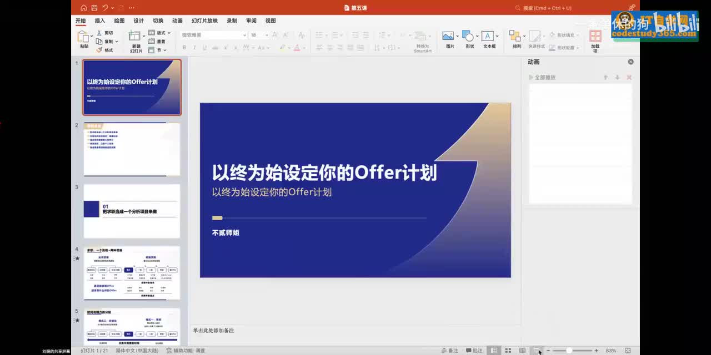Select slide 2 thumbnail
Screen dimensions: 711x355
click(x=132, y=149)
